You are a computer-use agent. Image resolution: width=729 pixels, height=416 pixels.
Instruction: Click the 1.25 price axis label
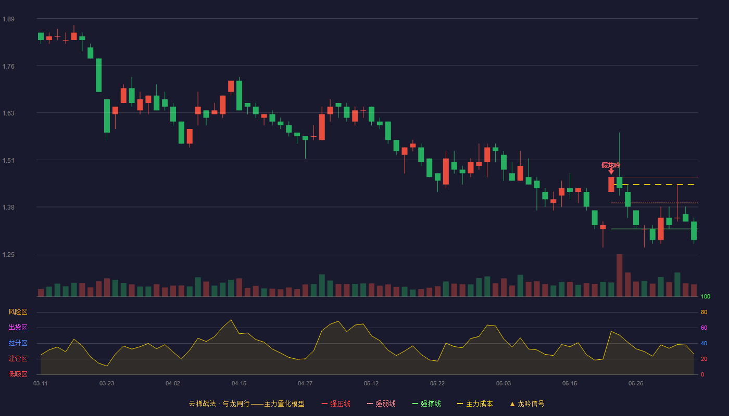click(x=8, y=254)
